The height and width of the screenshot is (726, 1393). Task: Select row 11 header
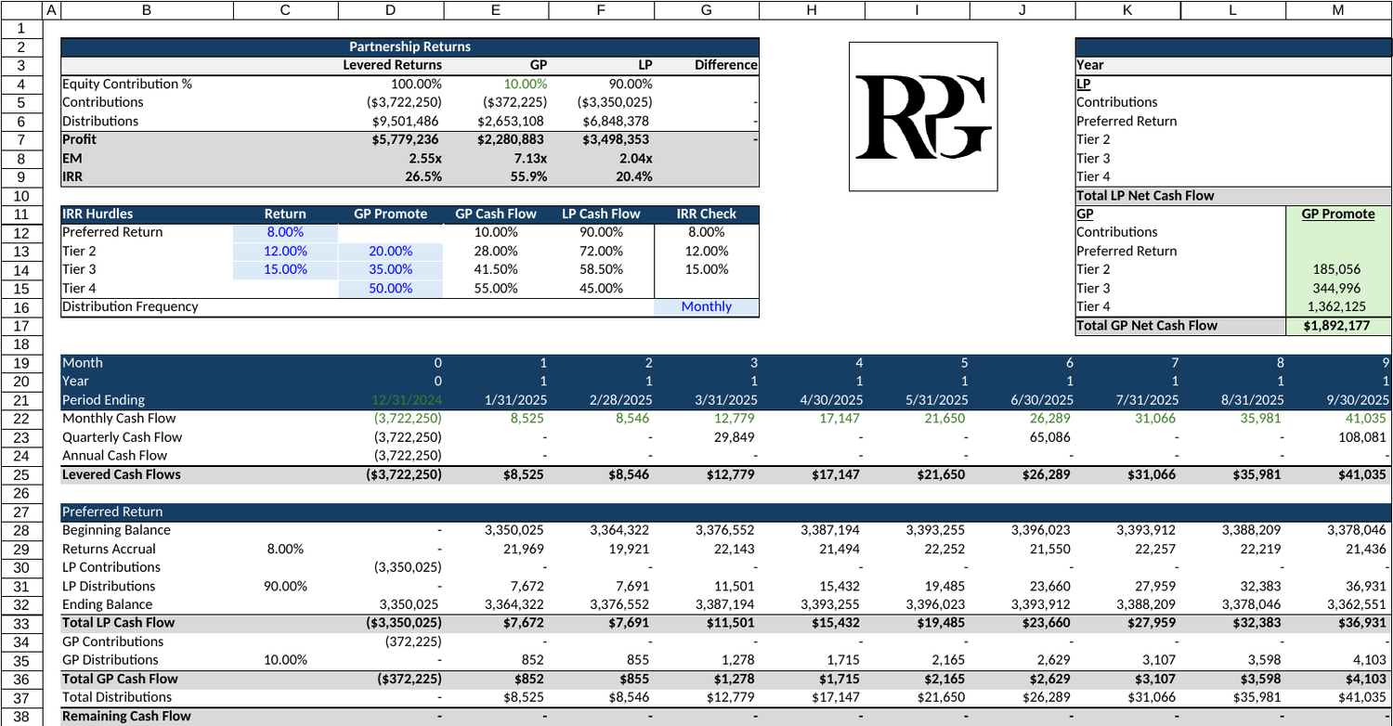(20, 214)
